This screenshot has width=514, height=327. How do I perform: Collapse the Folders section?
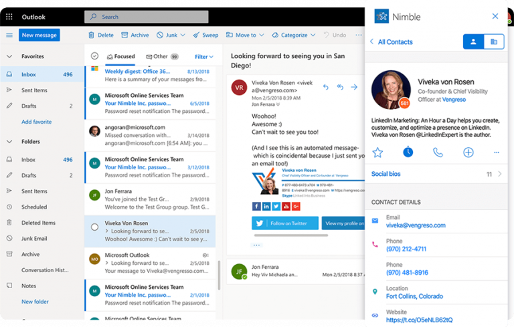tap(9, 142)
